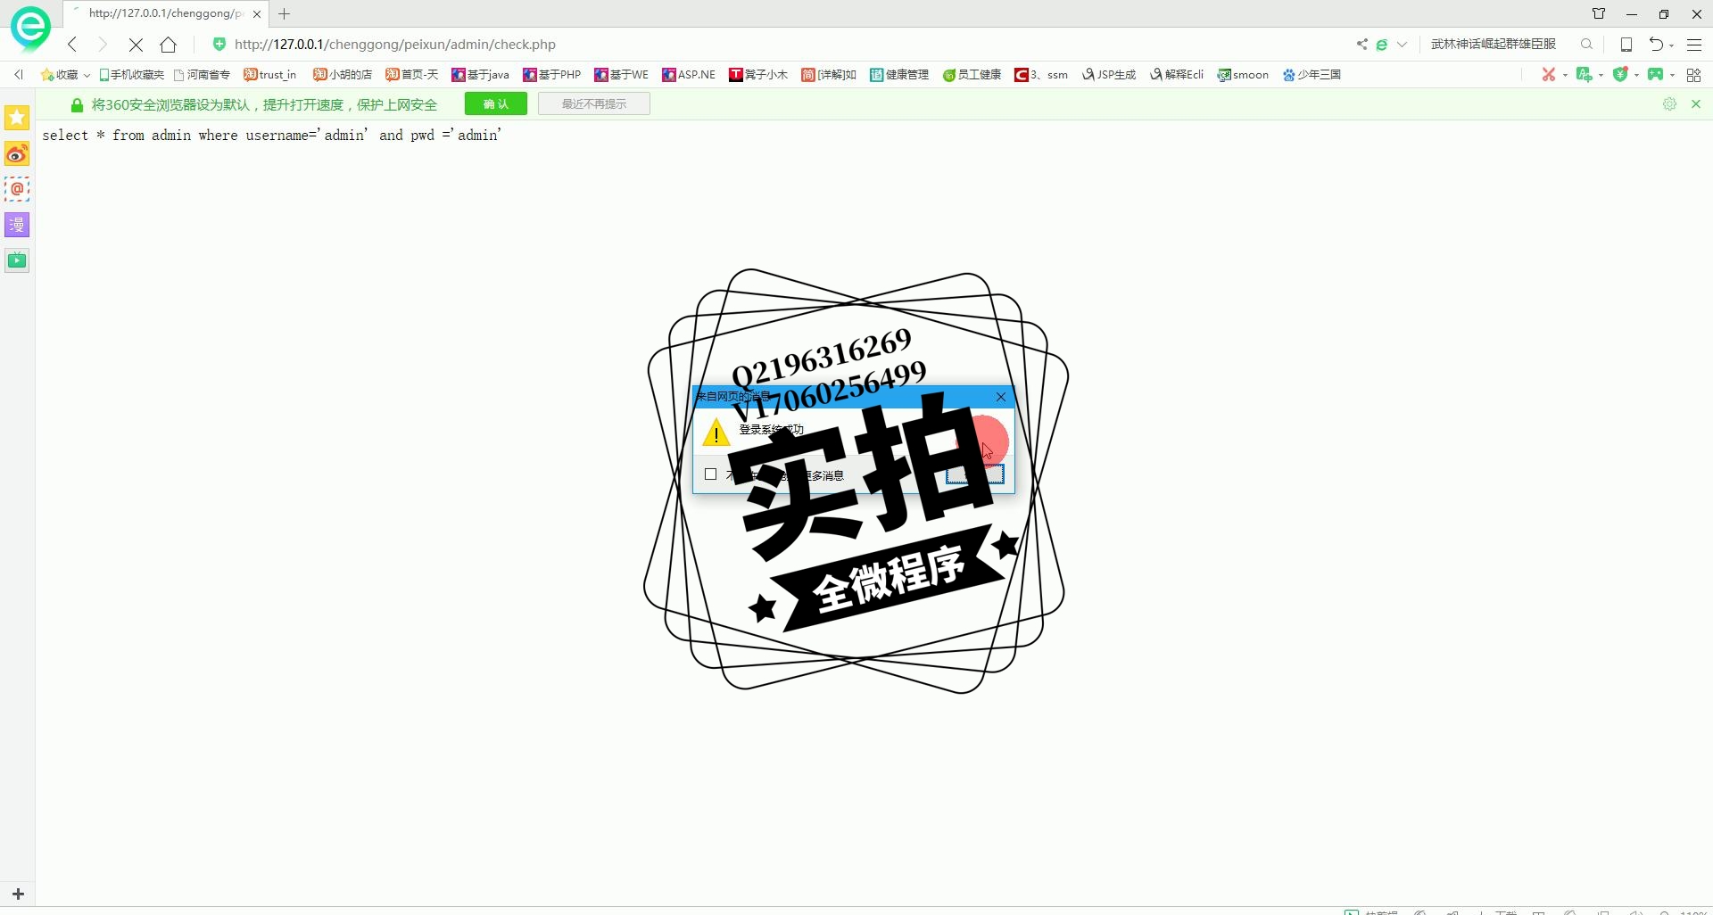Click the 360 browser logo
The width and height of the screenshot is (1713, 915).
tap(30, 28)
